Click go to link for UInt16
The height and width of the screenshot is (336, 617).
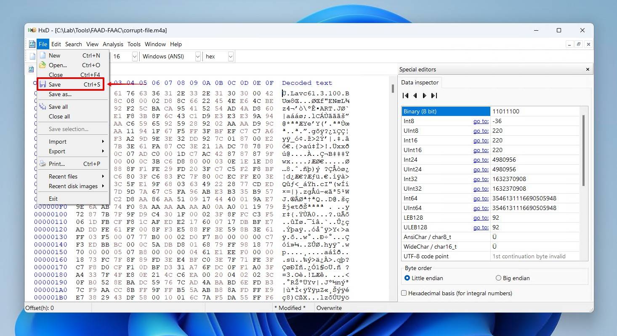pos(481,150)
